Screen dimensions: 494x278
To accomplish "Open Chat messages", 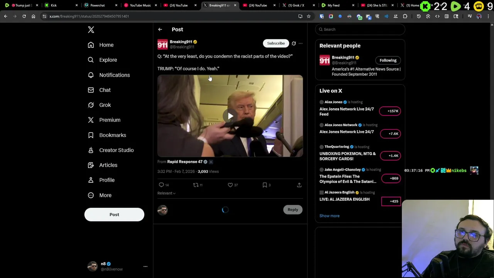I will pos(99,90).
